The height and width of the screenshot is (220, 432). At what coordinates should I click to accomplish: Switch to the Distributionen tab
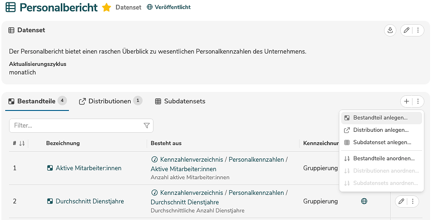(x=109, y=101)
